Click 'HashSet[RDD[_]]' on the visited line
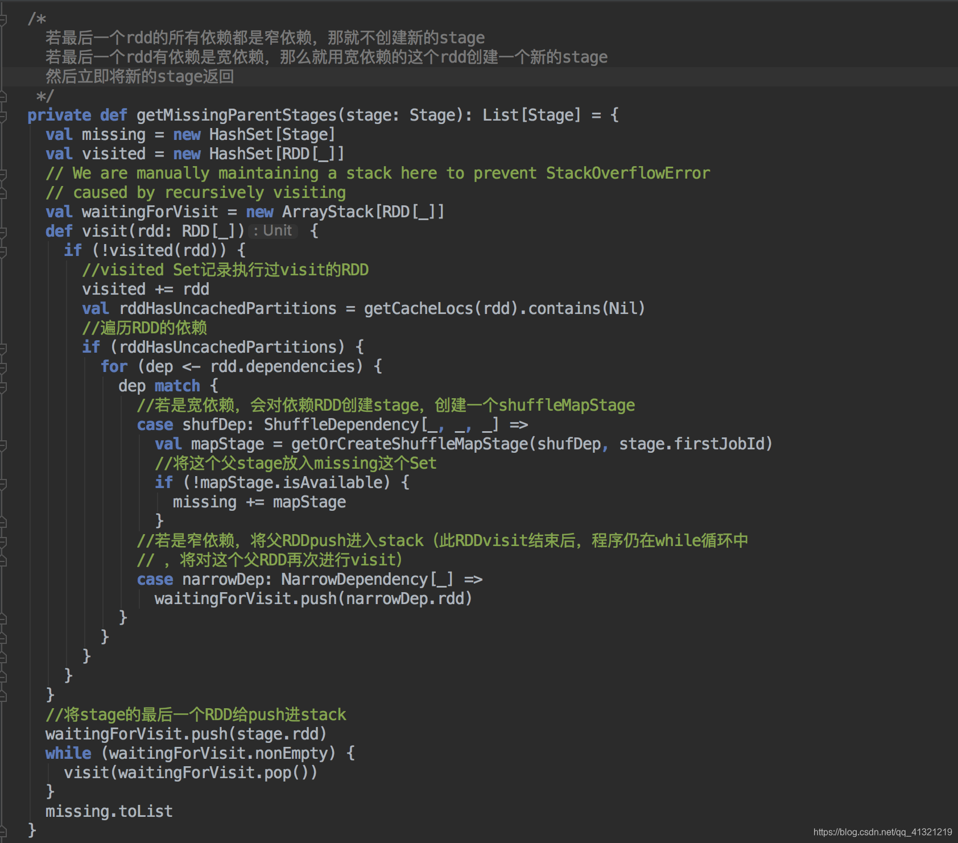Screen dimensions: 958x843 [277, 154]
